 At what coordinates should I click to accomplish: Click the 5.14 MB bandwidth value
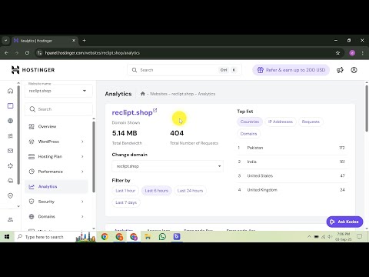click(x=125, y=133)
